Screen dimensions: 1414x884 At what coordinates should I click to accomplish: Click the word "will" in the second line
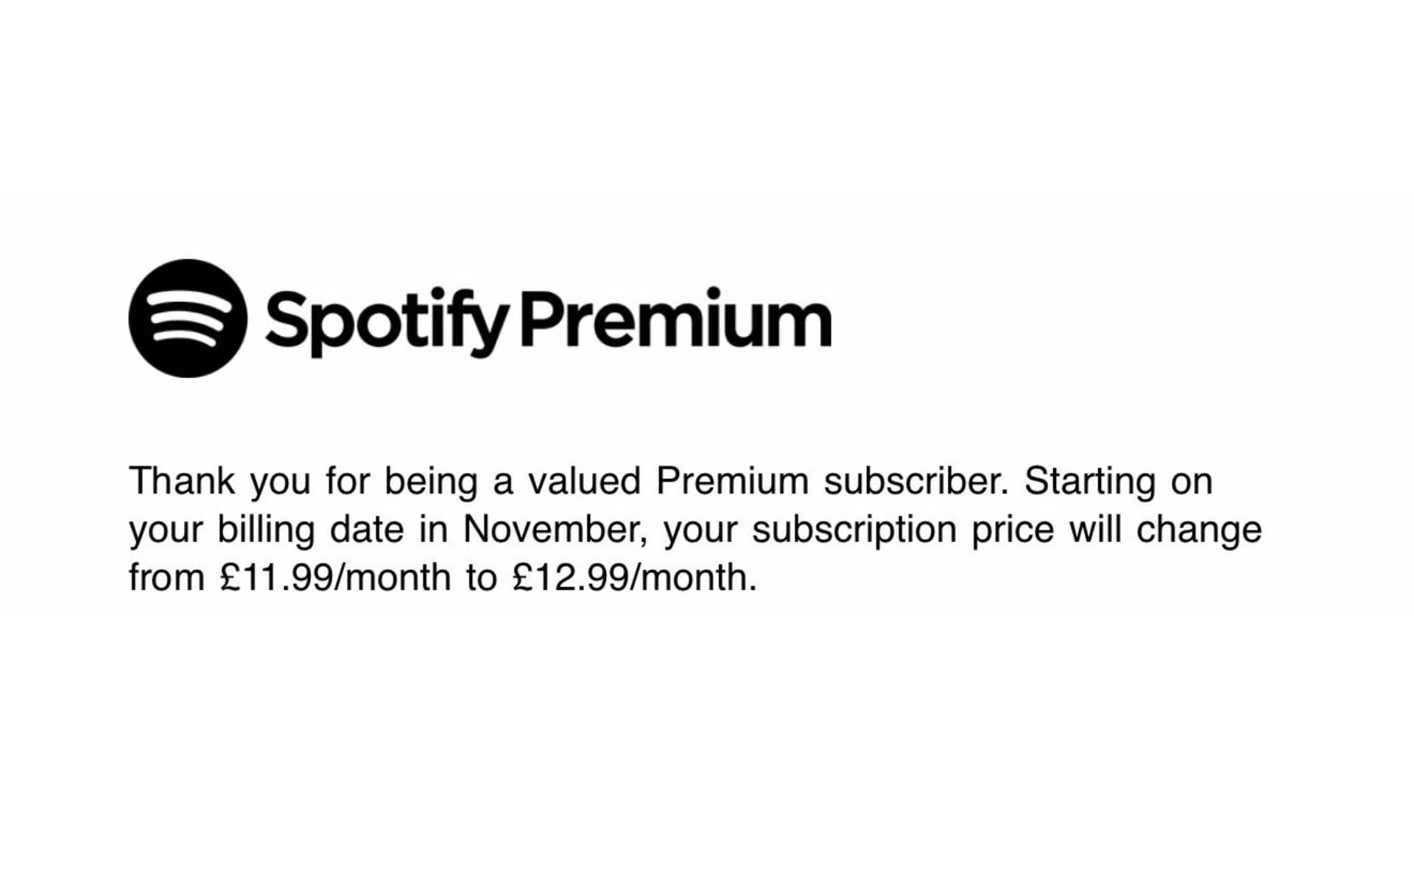pos(1094,530)
